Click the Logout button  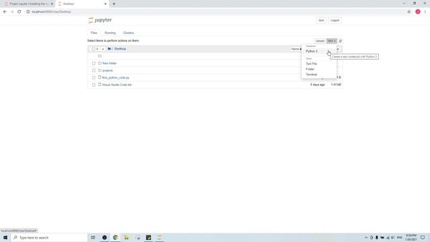335,20
